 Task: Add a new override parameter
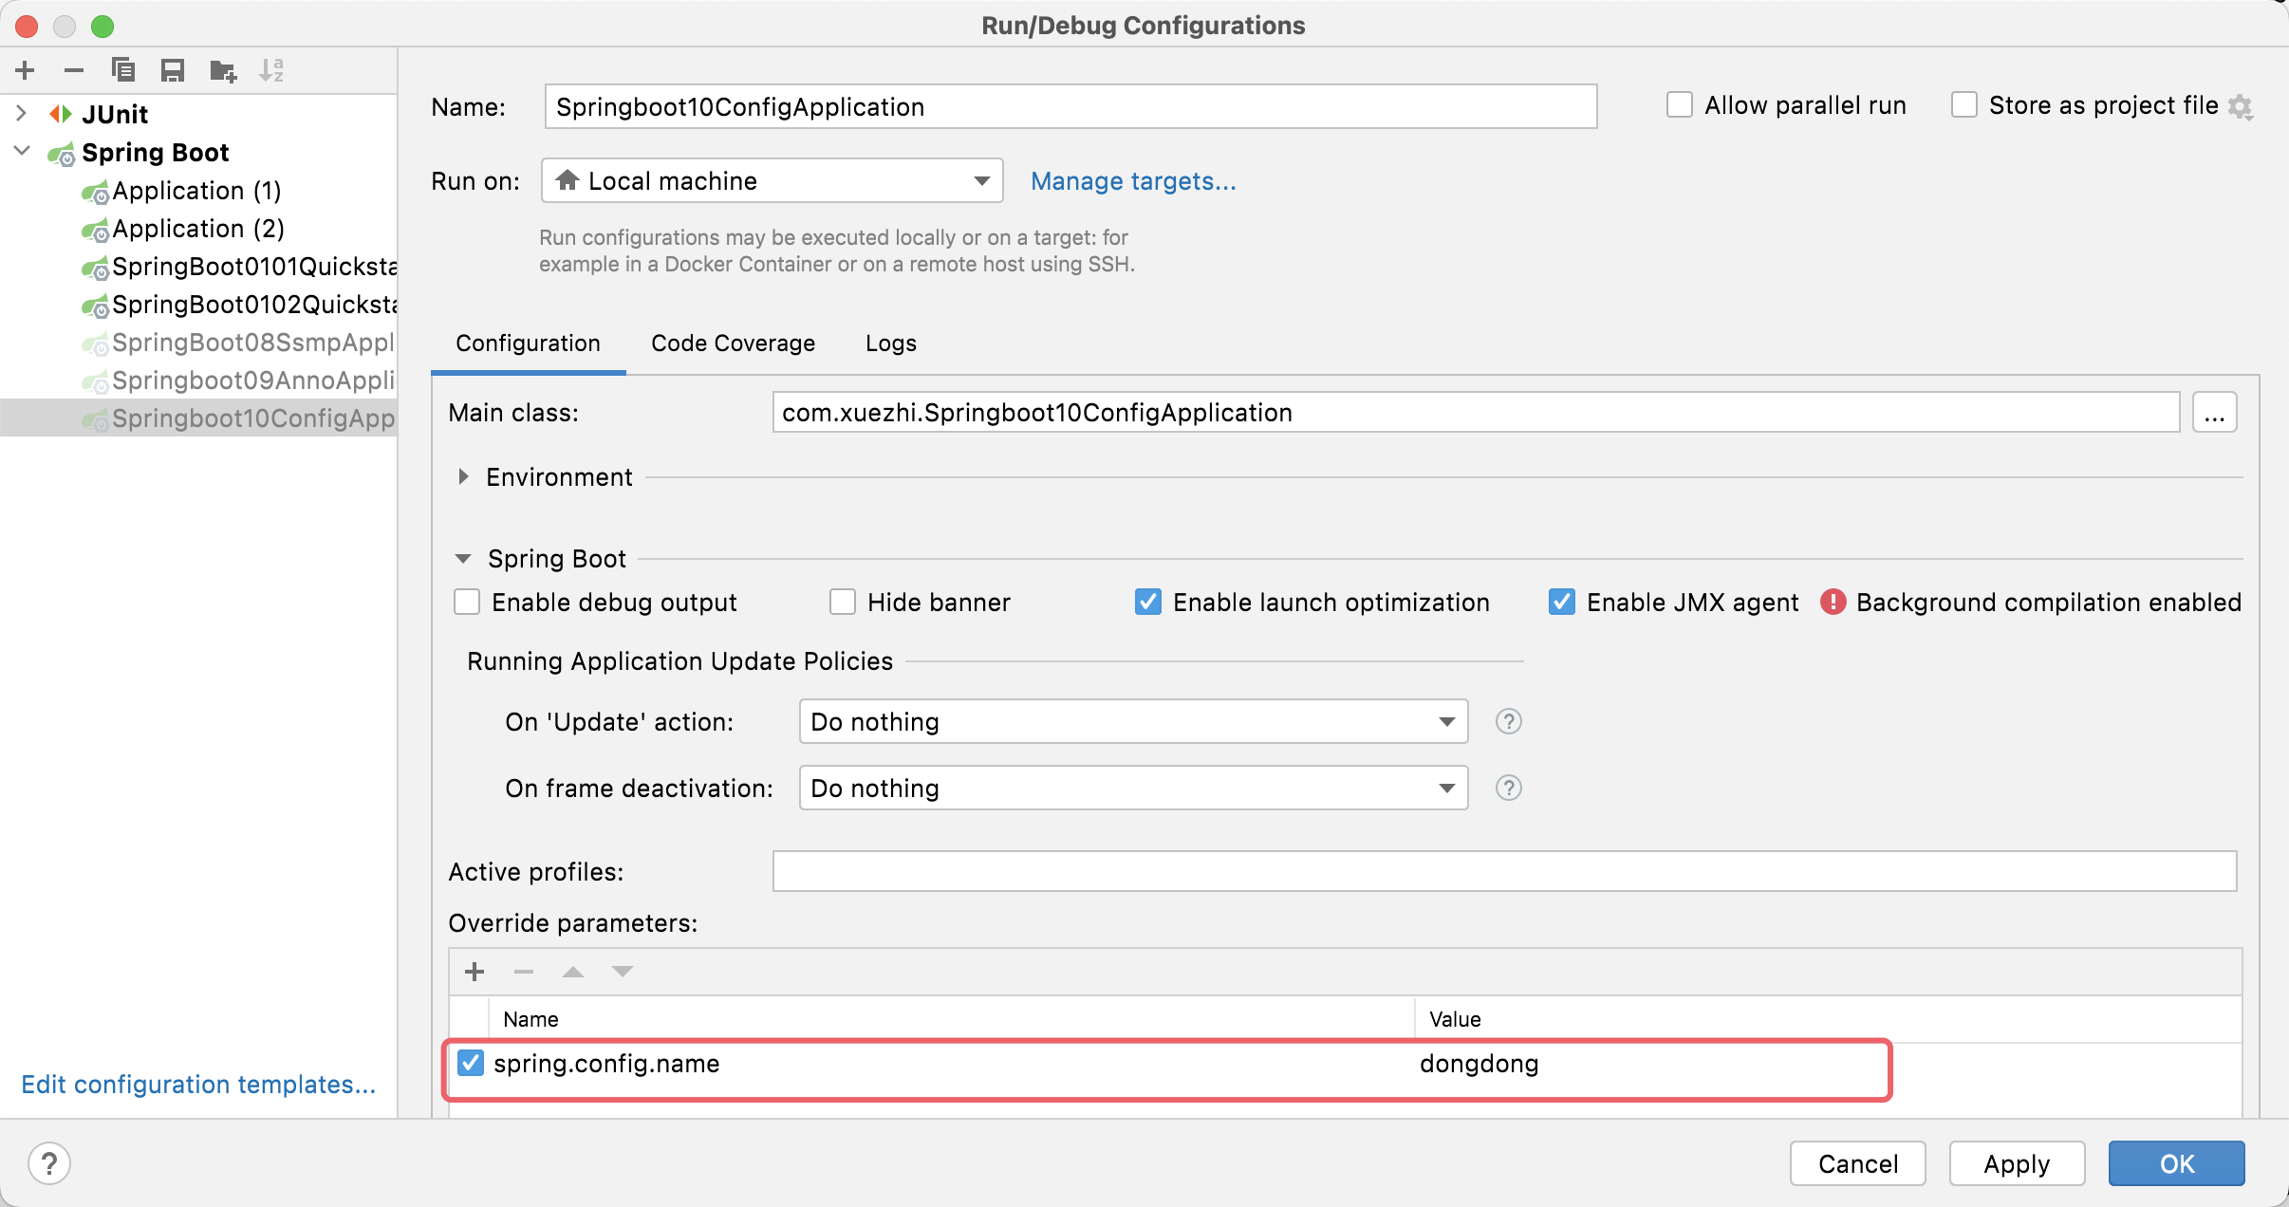tap(475, 971)
